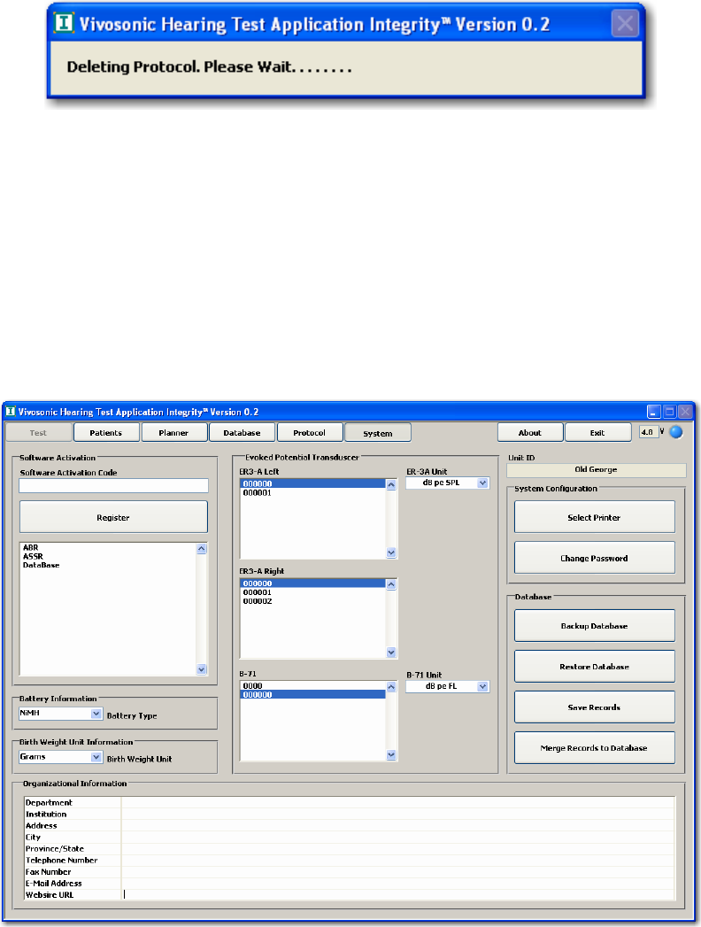The image size is (701, 927).
Task: Select the System tab
Action: coord(378,433)
